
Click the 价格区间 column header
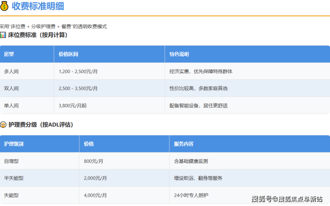[x=69, y=54]
